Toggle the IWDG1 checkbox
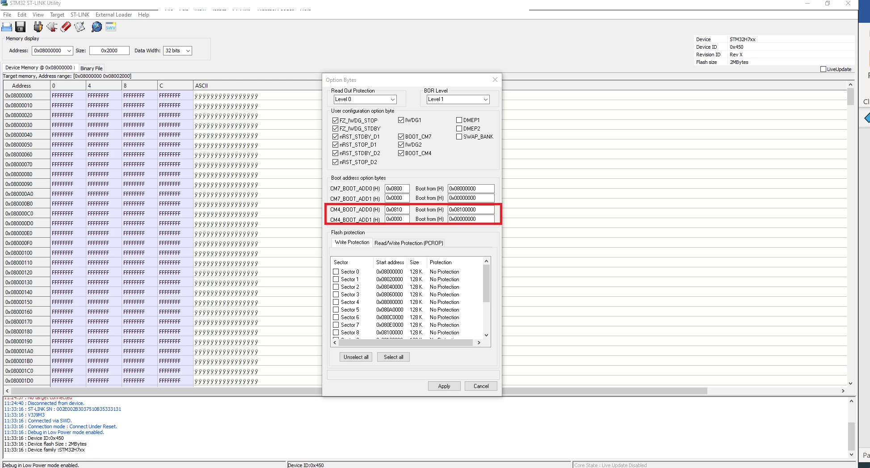 [x=401, y=120]
